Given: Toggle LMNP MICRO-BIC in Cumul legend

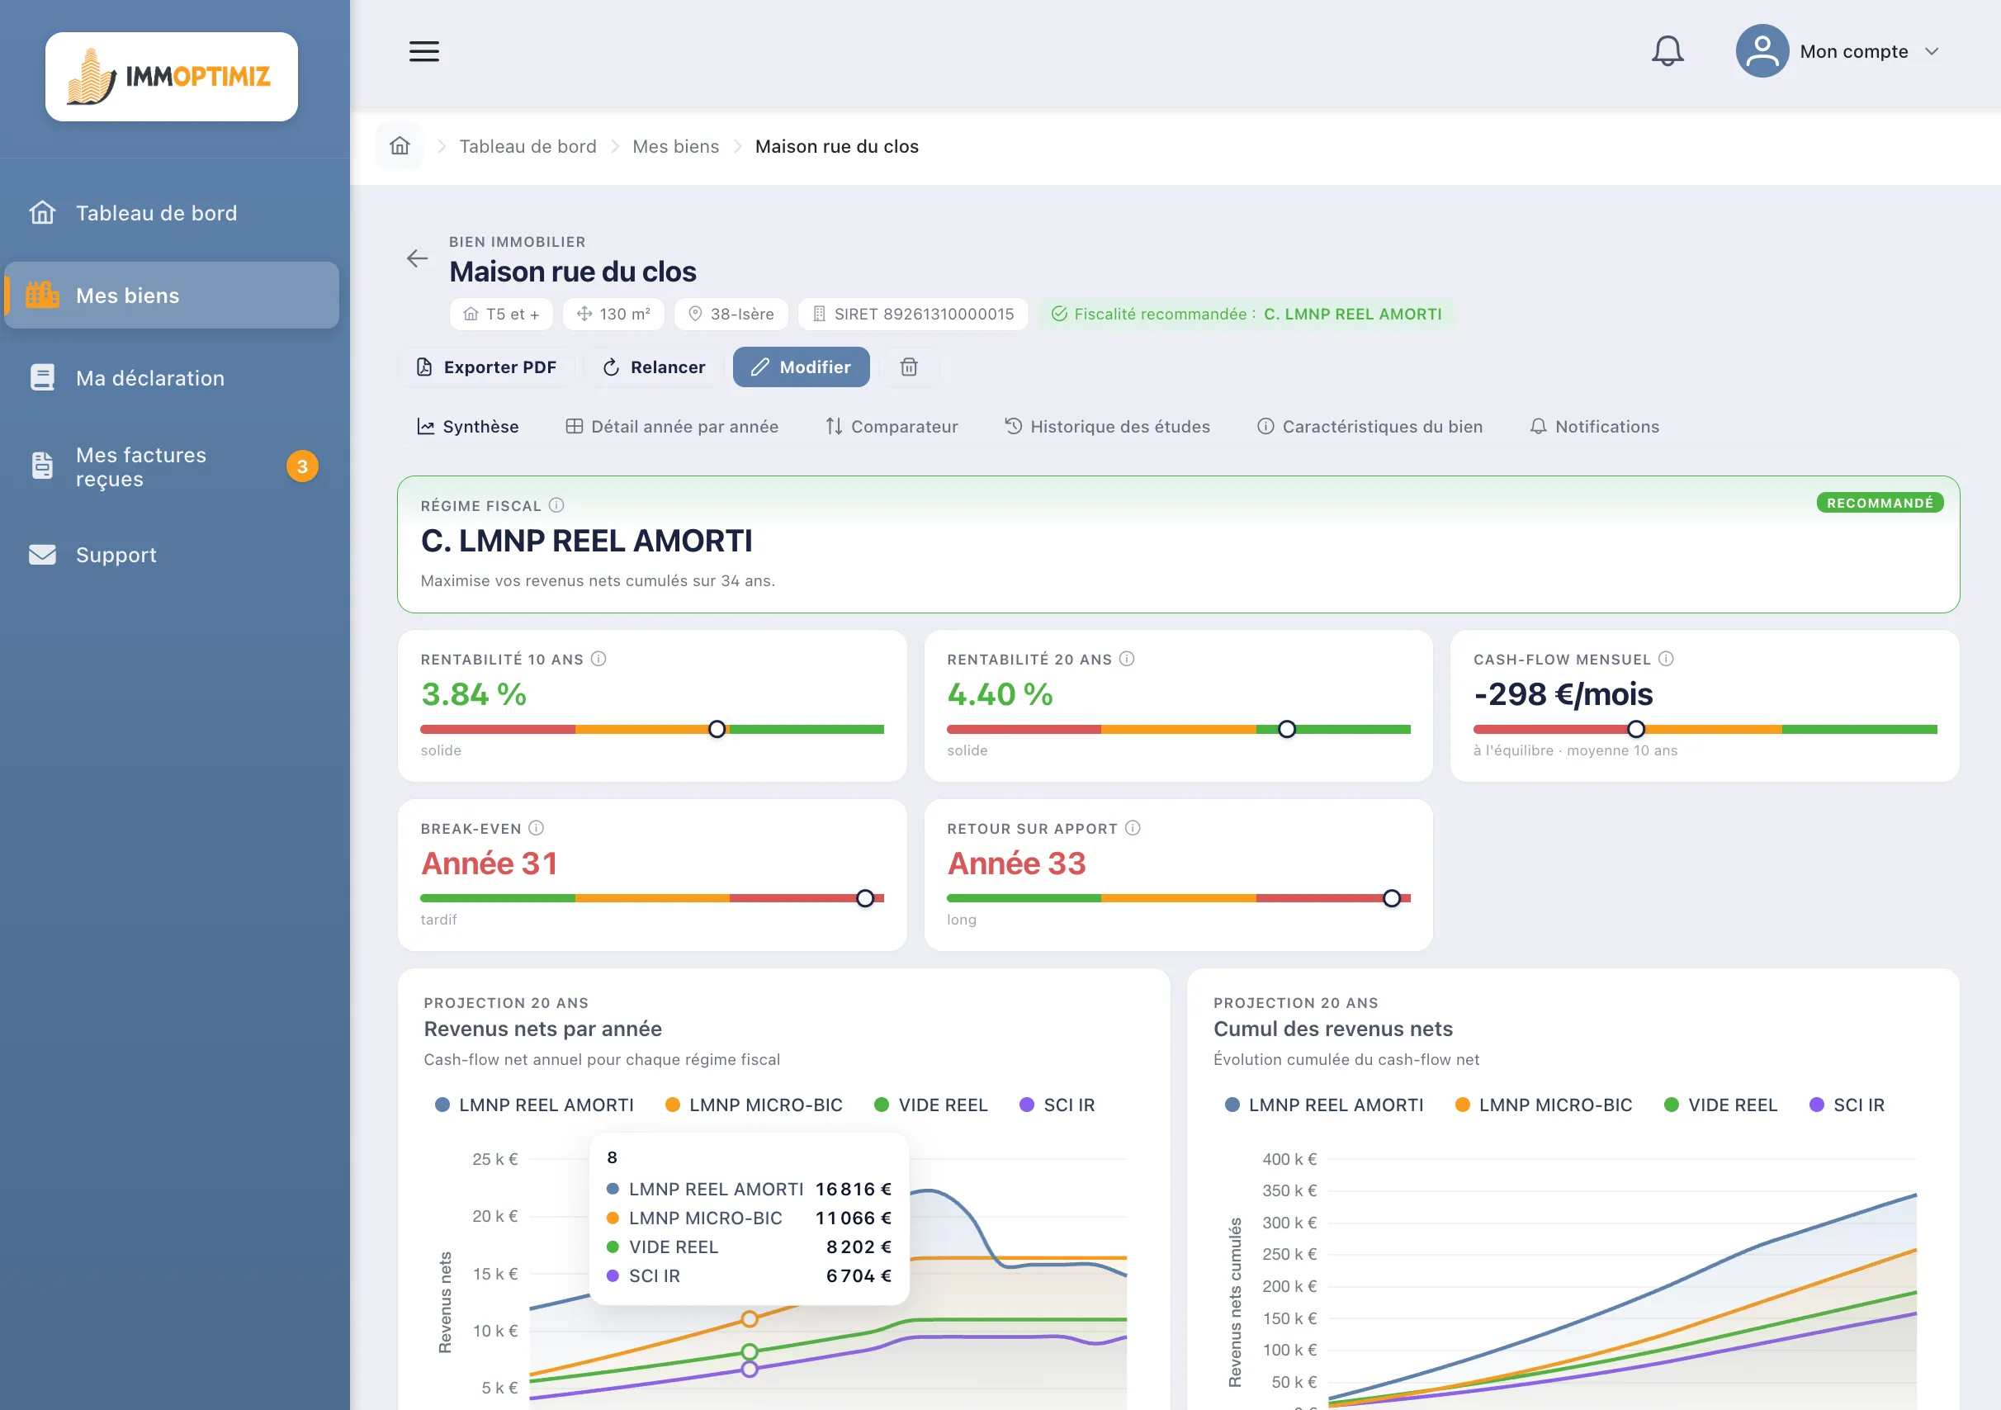Looking at the screenshot, I should click(1544, 1105).
